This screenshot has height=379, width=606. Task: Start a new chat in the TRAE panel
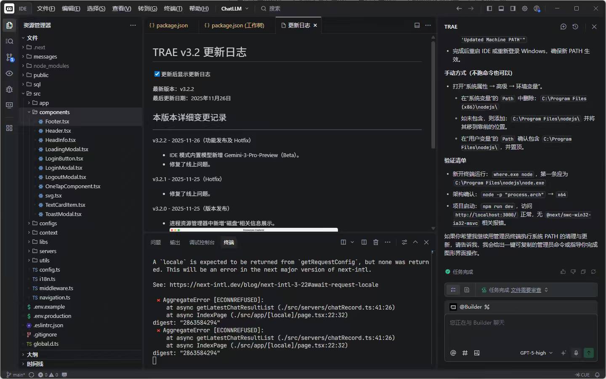pos(563,27)
